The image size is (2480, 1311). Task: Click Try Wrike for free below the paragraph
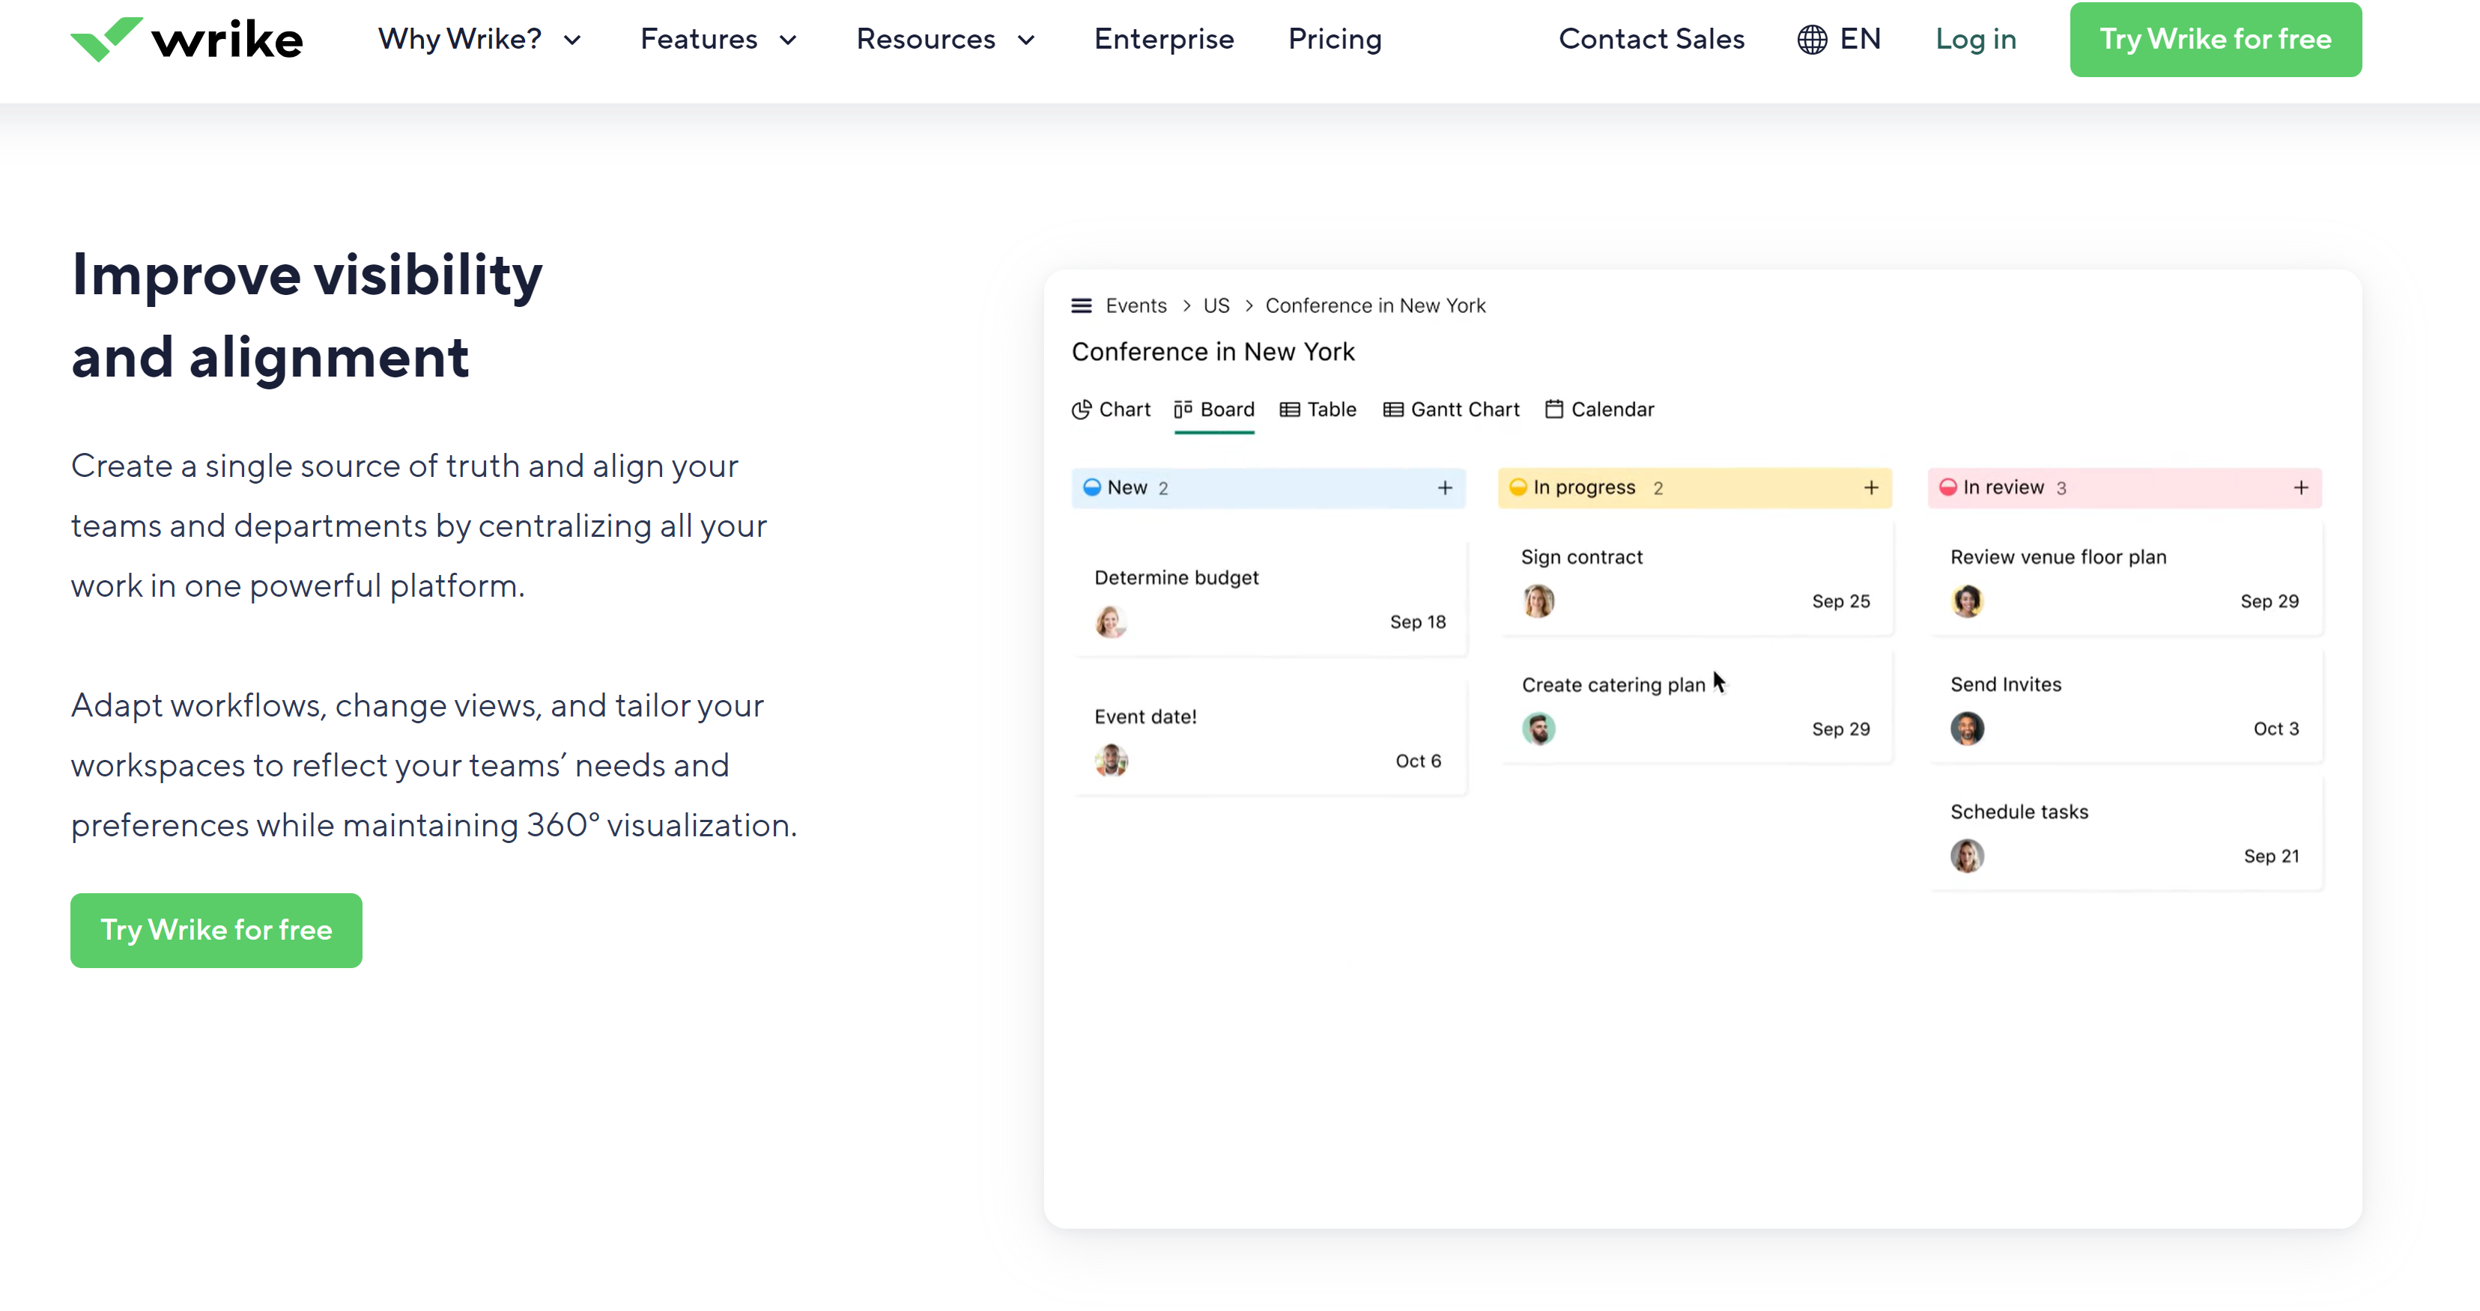point(216,930)
